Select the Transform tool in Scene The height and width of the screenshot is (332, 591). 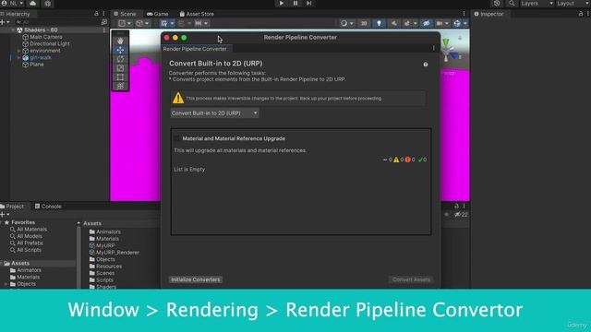click(120, 86)
